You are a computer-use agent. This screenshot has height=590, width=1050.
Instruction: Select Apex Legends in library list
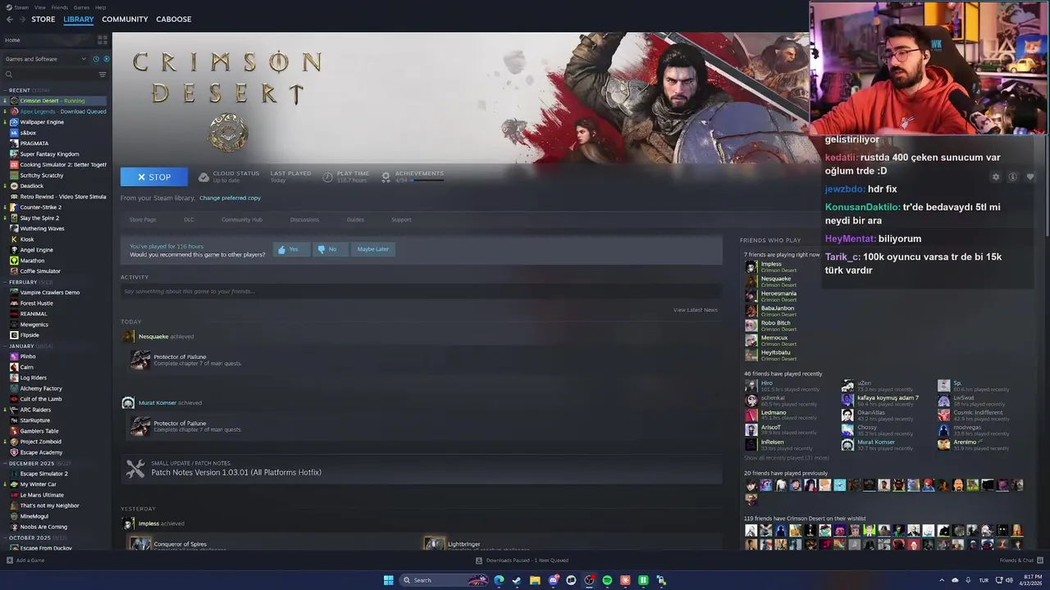click(57, 111)
